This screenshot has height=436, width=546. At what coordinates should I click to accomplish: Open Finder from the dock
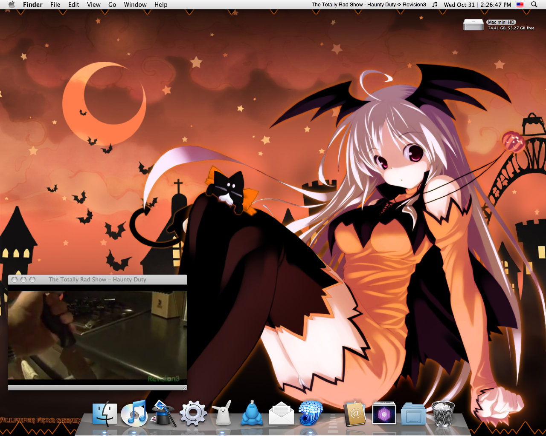coord(105,413)
